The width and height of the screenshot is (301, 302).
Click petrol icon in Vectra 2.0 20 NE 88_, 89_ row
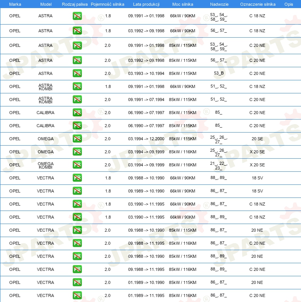point(77,256)
